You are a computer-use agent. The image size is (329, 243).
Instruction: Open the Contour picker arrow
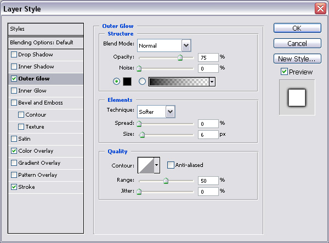pos(157,165)
